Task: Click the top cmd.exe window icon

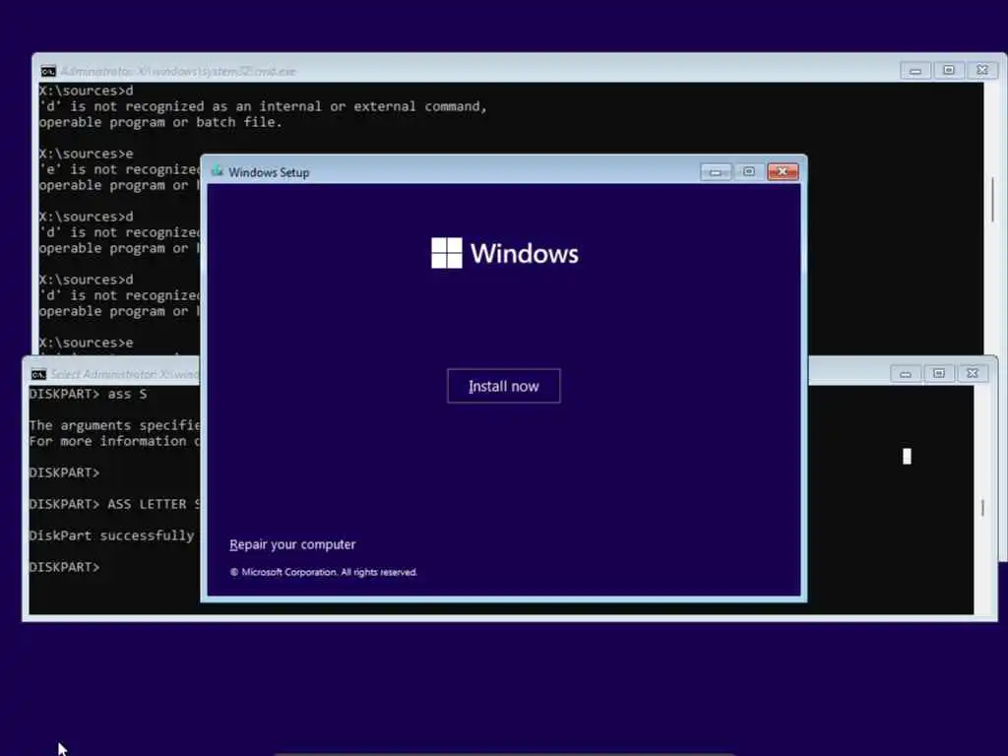Action: (48, 71)
